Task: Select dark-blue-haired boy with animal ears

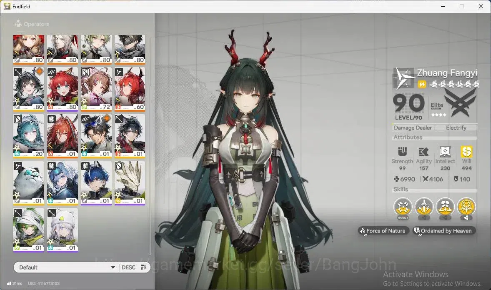Action: (96, 183)
